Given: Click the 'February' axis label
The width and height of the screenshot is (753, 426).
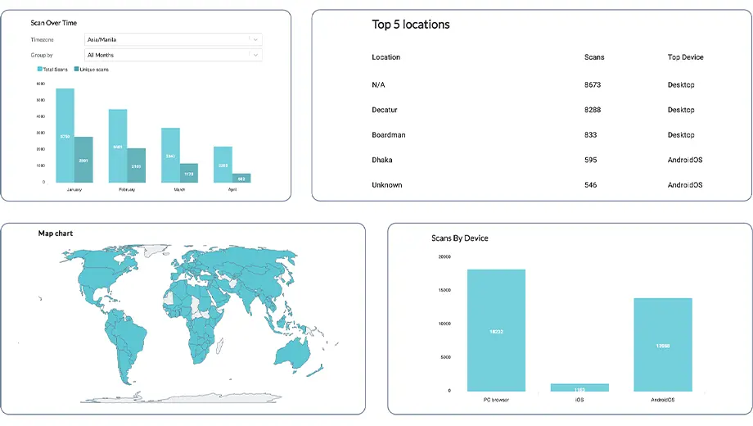Looking at the screenshot, I should tap(127, 189).
